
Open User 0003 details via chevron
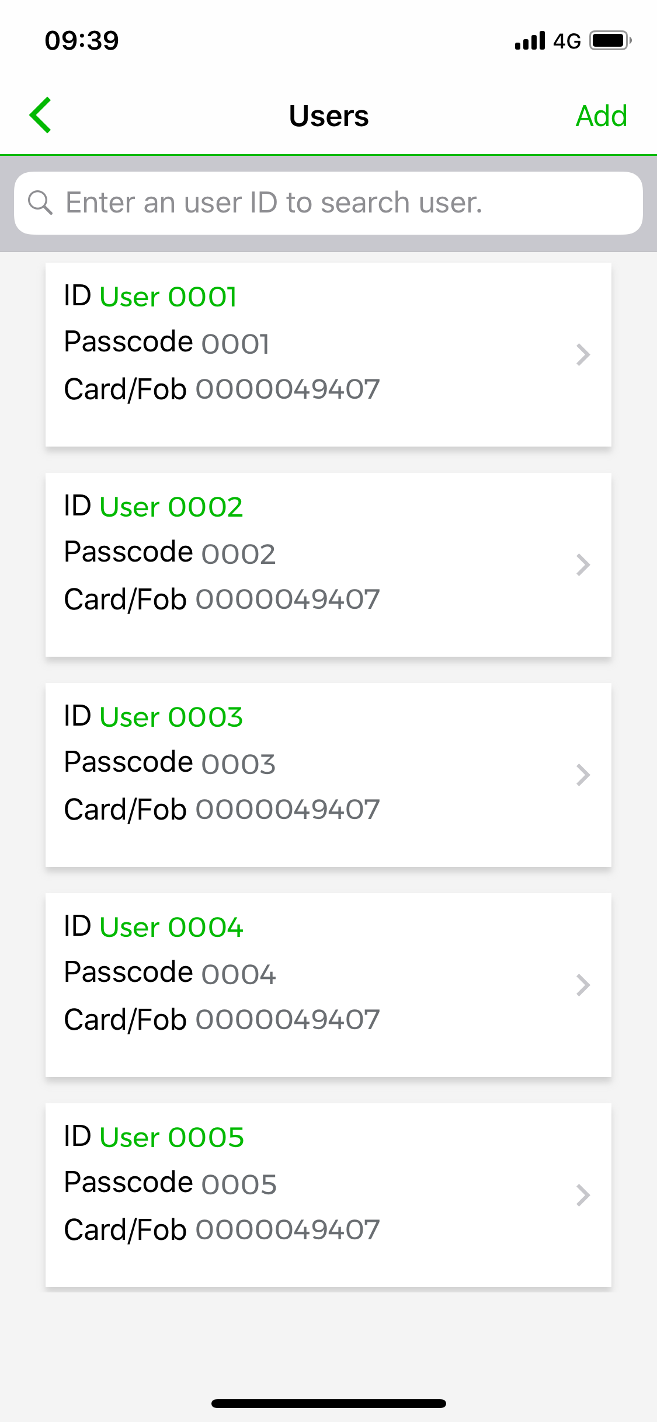(x=583, y=775)
